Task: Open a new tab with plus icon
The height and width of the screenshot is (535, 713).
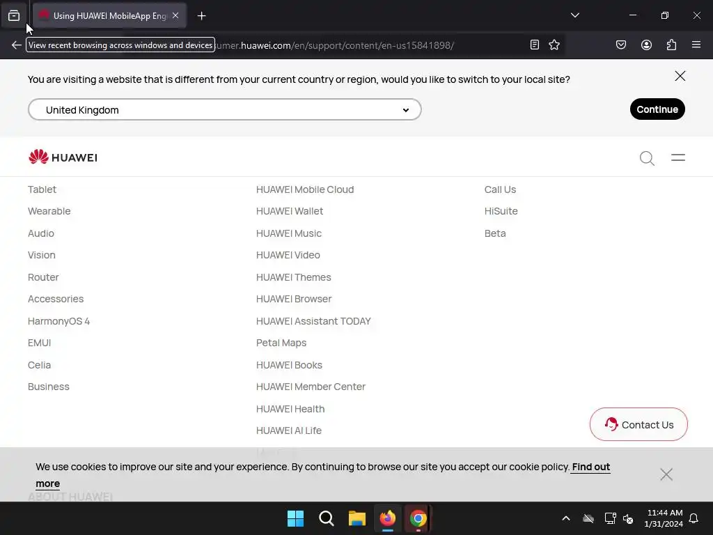Action: (x=201, y=16)
